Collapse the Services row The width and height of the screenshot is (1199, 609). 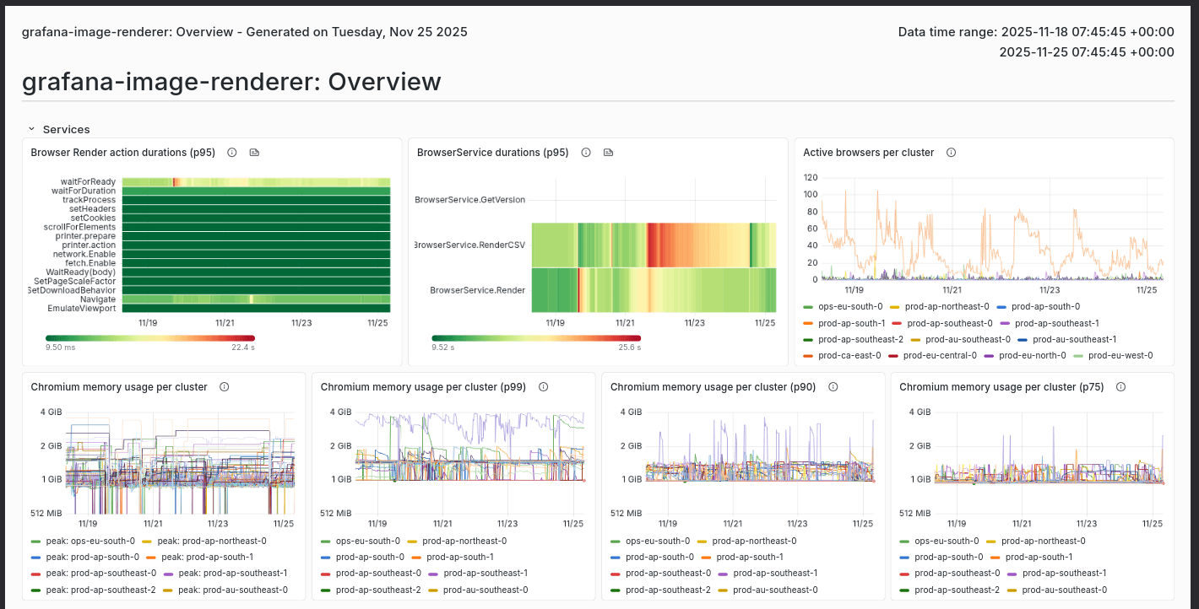tap(32, 129)
